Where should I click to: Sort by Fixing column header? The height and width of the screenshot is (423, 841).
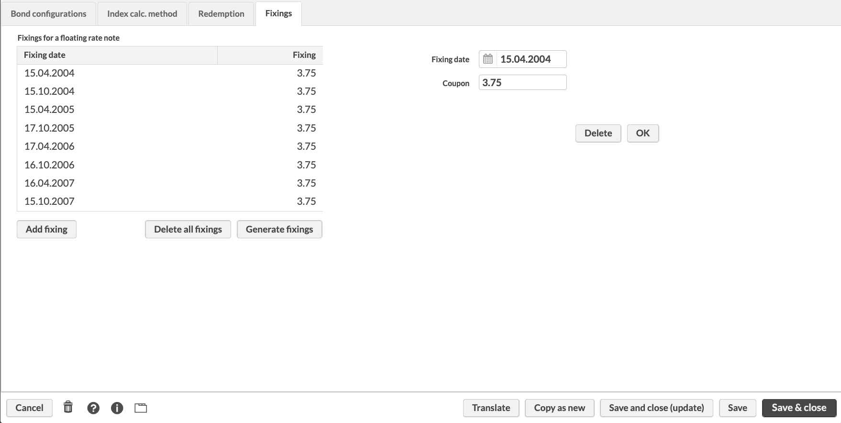point(270,55)
